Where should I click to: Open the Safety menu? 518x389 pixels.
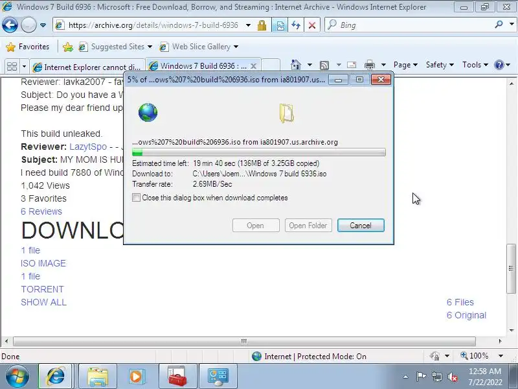pos(440,65)
